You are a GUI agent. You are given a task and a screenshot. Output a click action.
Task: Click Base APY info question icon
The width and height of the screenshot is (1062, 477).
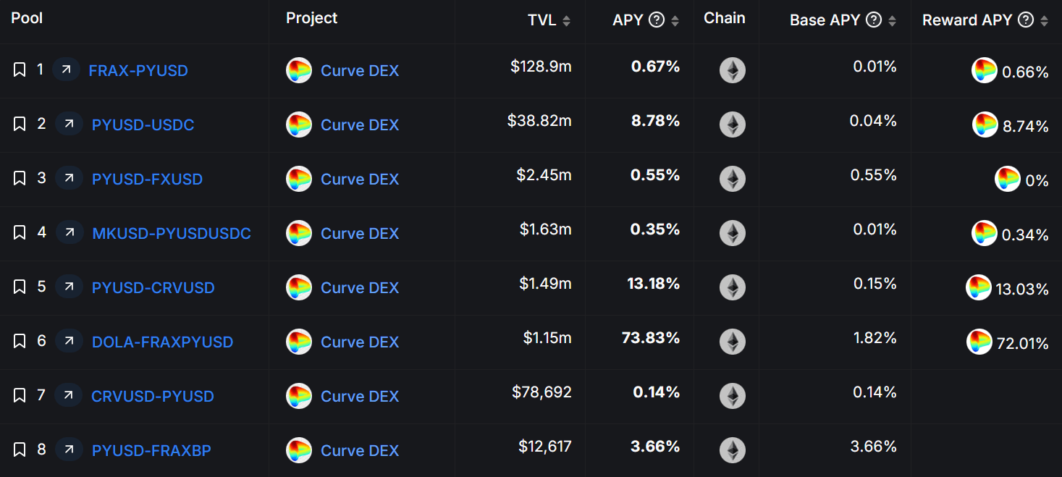pos(874,20)
